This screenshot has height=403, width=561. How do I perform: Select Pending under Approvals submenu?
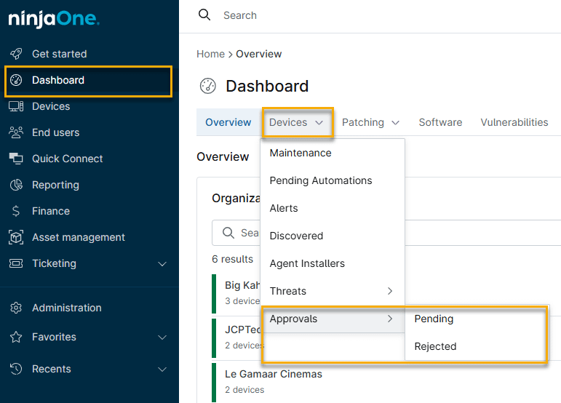pos(434,319)
